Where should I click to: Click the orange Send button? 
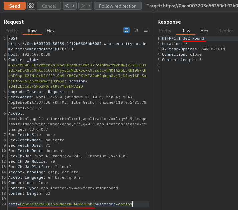tap(15, 6)
